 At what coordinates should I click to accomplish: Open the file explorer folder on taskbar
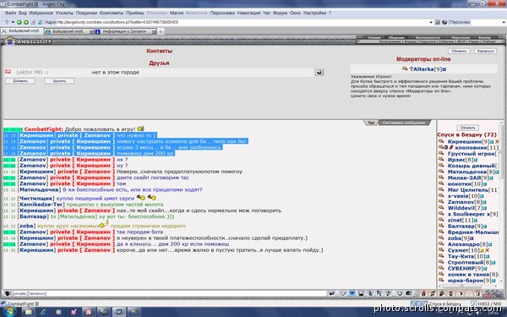coord(29,312)
